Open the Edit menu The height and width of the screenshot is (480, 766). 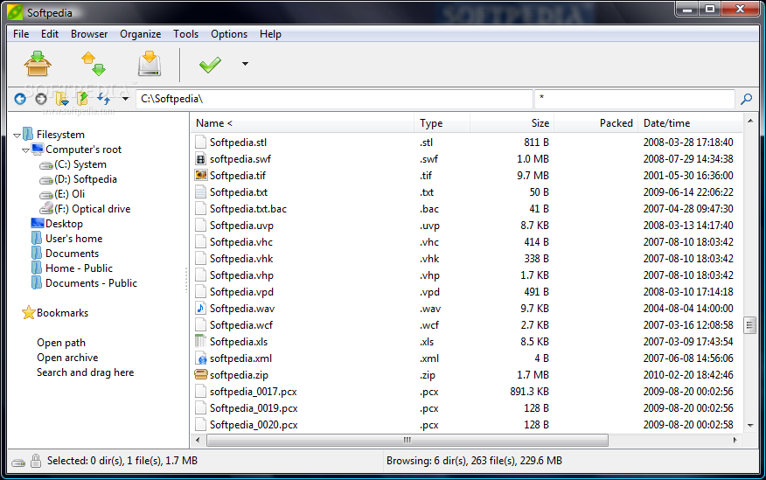[x=50, y=34]
